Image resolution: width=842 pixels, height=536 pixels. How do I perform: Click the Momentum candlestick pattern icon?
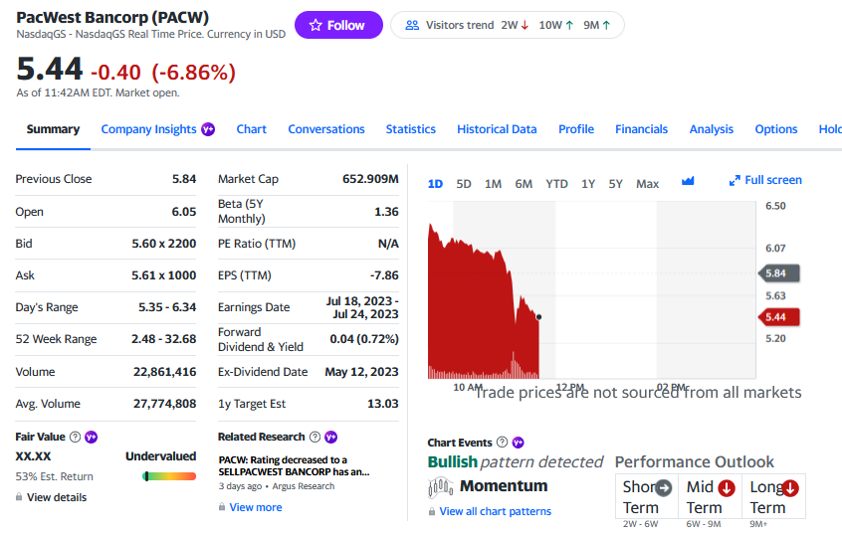(x=440, y=487)
